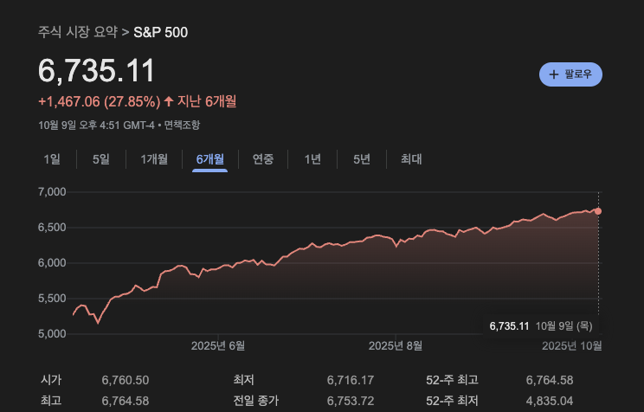Open the 1년 range tab
Screen dimensions: 644x412
(x=312, y=159)
